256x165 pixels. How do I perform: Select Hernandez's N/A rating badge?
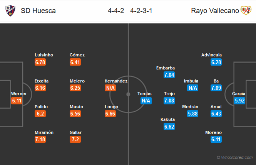pos(110,88)
